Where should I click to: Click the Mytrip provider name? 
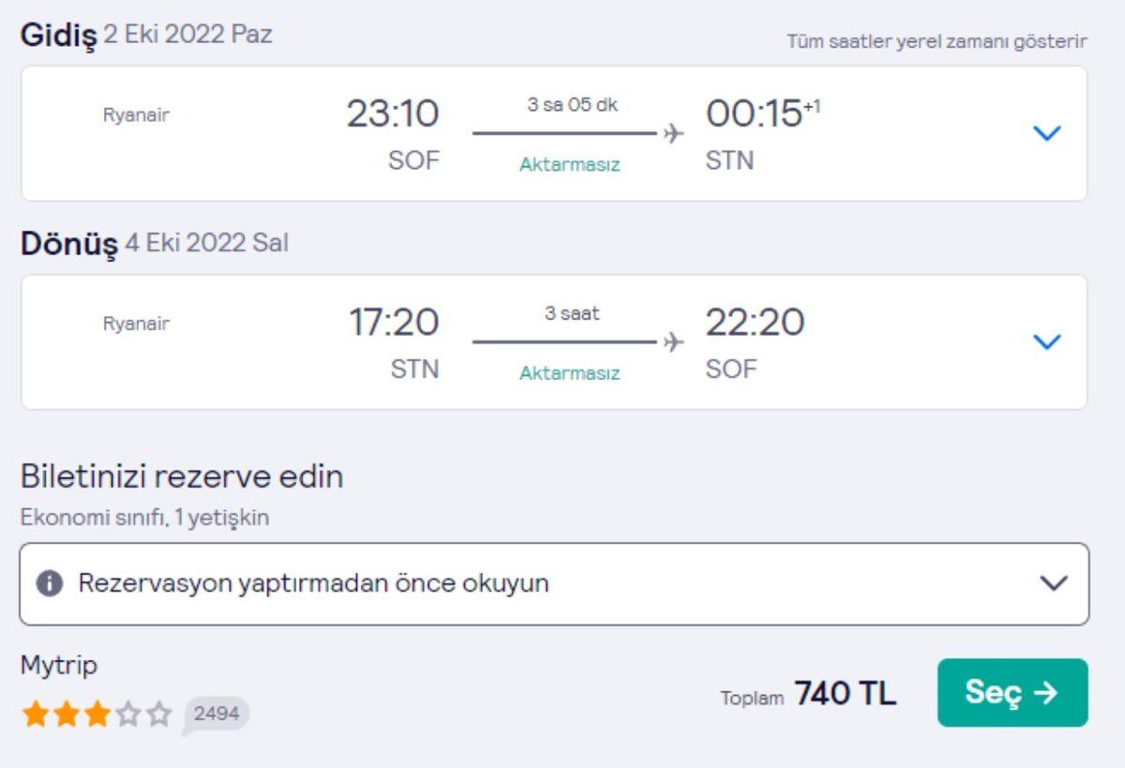(59, 666)
